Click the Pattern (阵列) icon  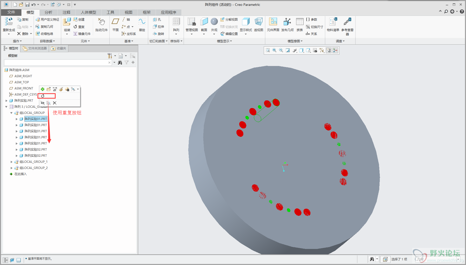(x=176, y=22)
